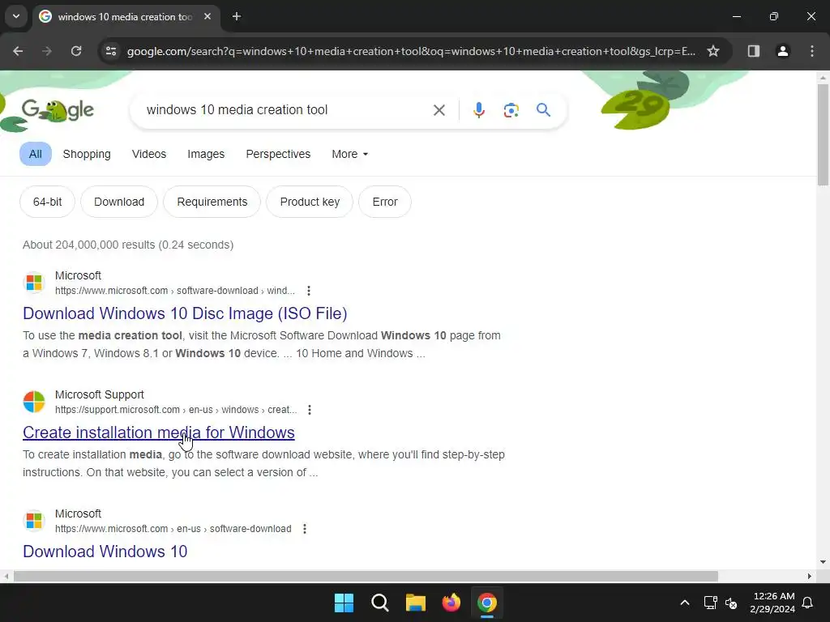This screenshot has width=830, height=622.
Task: Open options for Microsoft Support result
Action: [310, 409]
